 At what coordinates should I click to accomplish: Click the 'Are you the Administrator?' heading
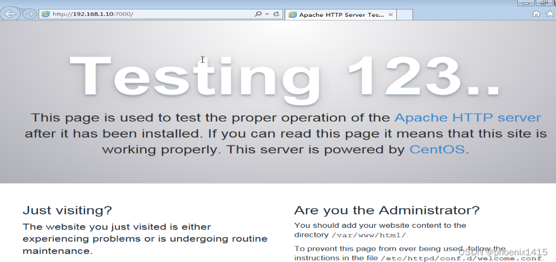[387, 210]
